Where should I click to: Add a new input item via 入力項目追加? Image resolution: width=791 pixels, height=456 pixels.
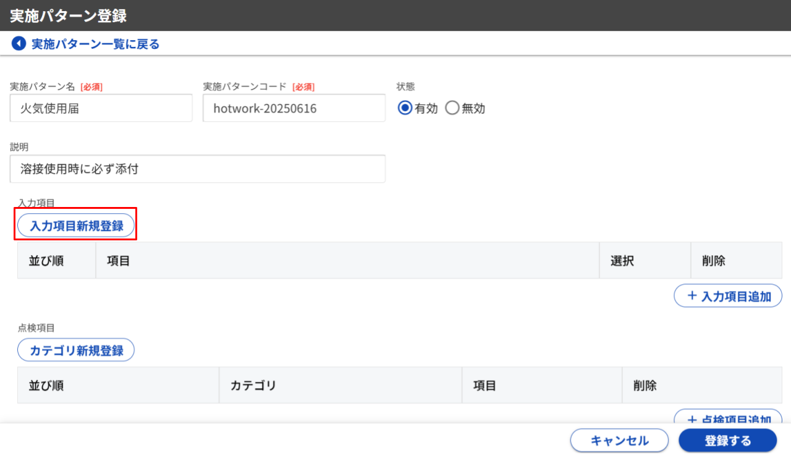pyautogui.click(x=728, y=295)
